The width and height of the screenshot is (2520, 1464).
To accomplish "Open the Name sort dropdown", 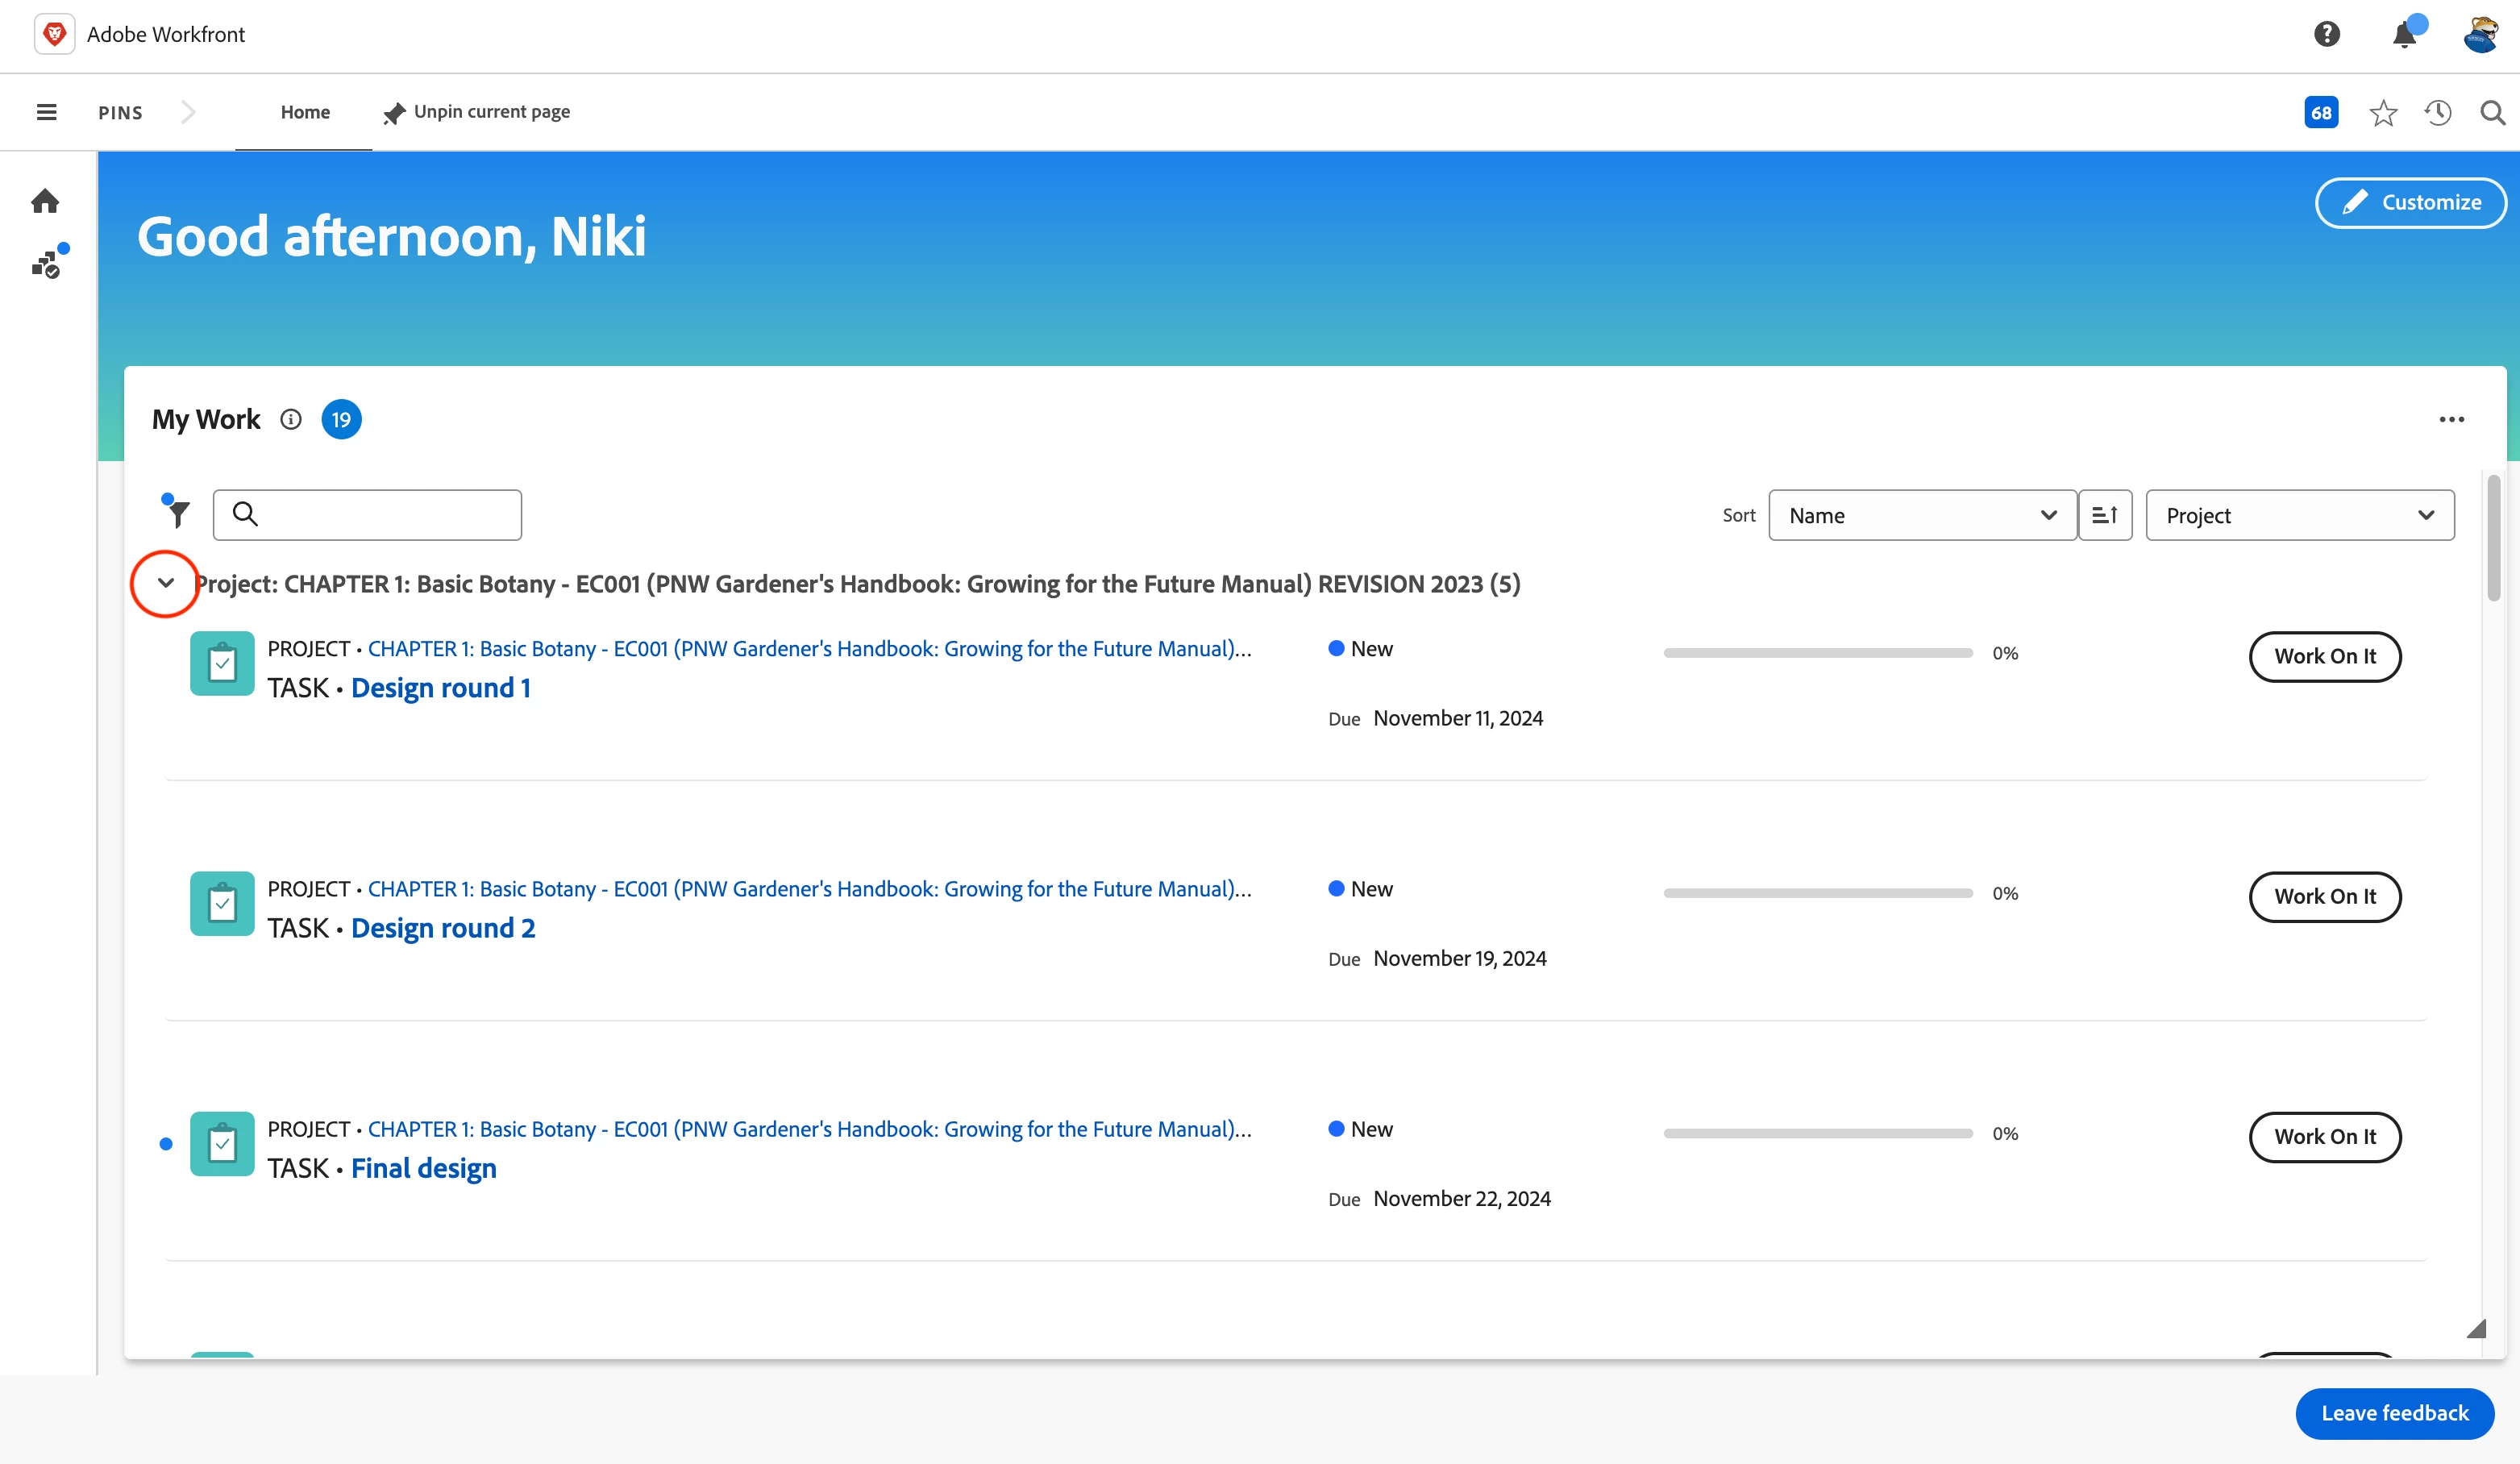I will point(1921,515).
